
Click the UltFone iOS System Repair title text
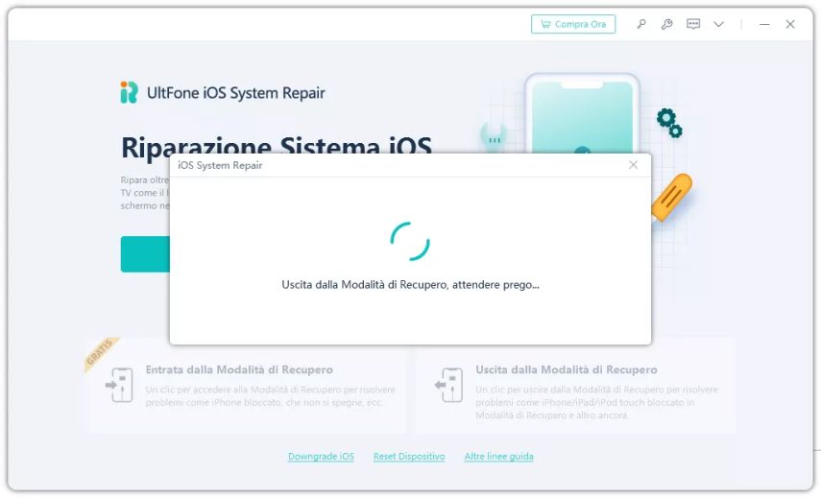coord(236,93)
